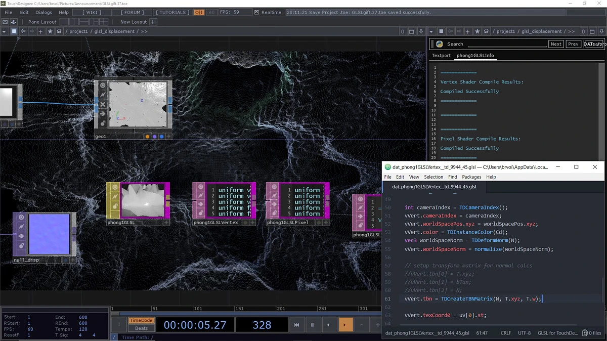Click the plus icon next to New Layout

(x=153, y=22)
